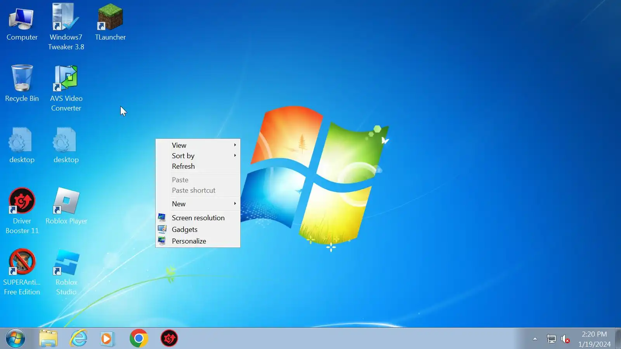Screen dimensions: 621x349
Task: Open the muted volume tray icon
Action: coord(565,339)
